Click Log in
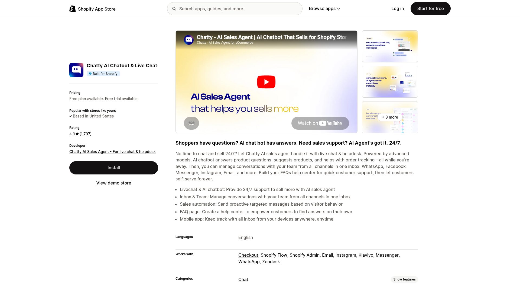The height and width of the screenshot is (293, 520). click(x=398, y=9)
